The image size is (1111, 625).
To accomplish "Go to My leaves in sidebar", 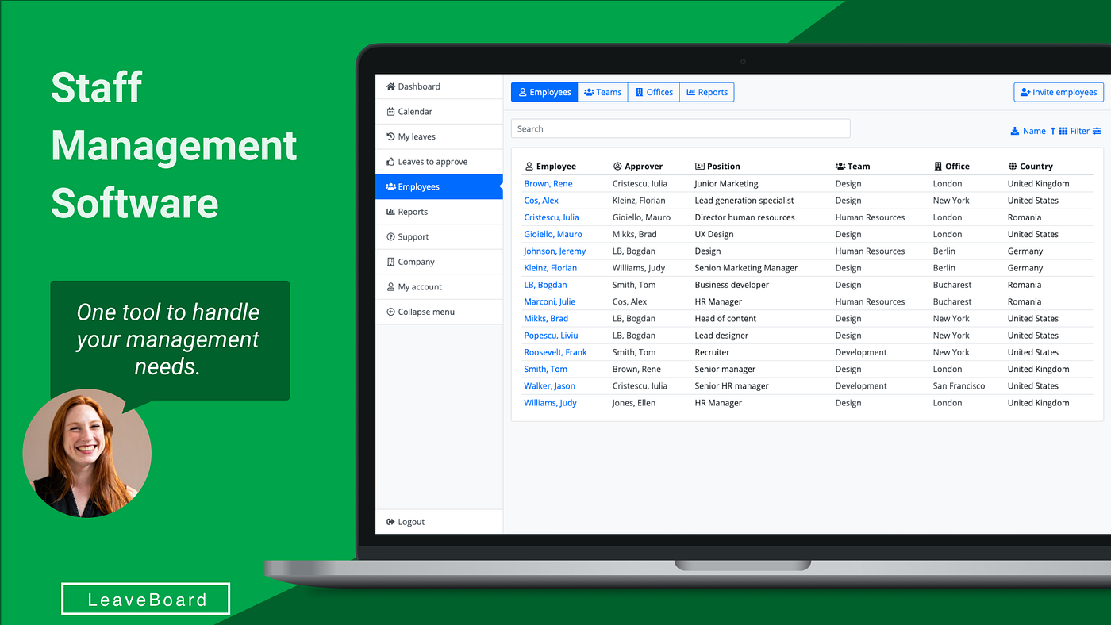I will pos(439,136).
